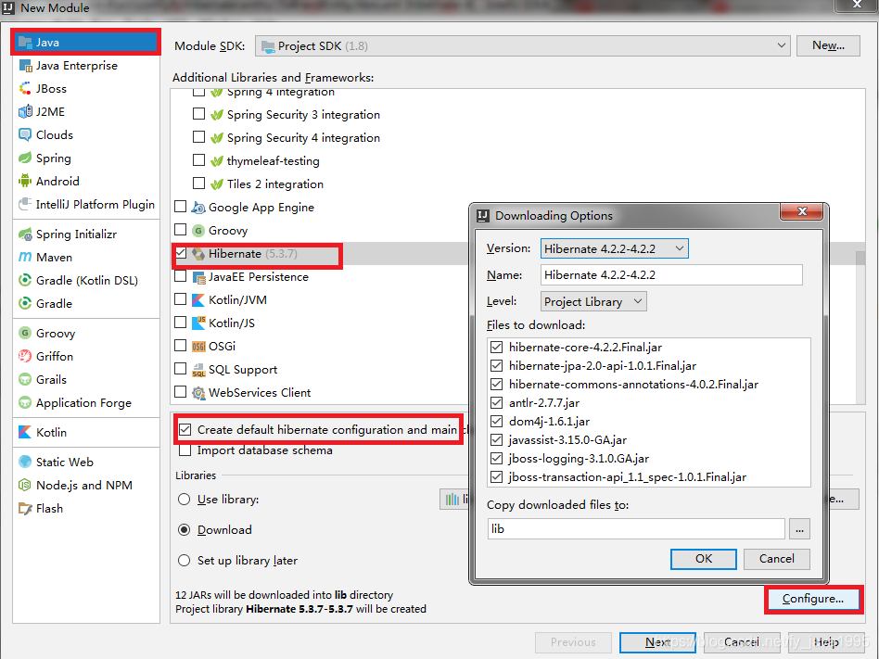Cancel the Downloading Options dialog
879x659 pixels.
click(776, 559)
